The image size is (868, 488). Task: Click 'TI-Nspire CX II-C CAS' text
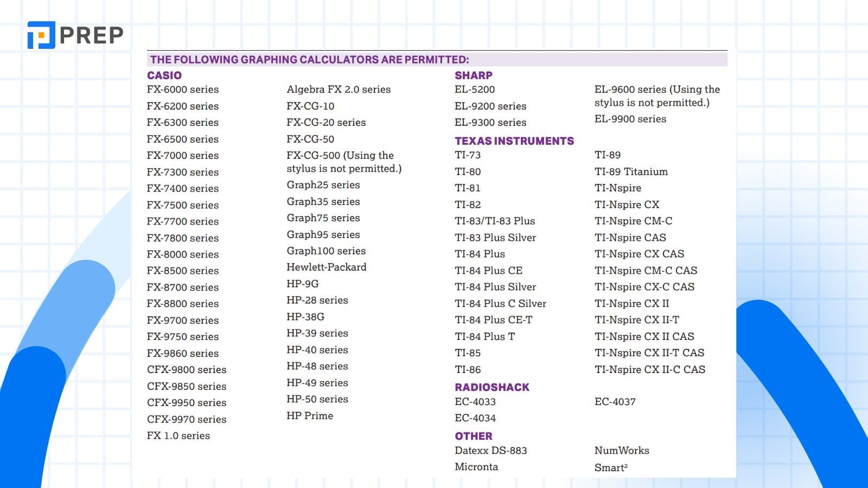coord(650,370)
